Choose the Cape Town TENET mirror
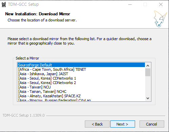169x132 pixels. 81,69
